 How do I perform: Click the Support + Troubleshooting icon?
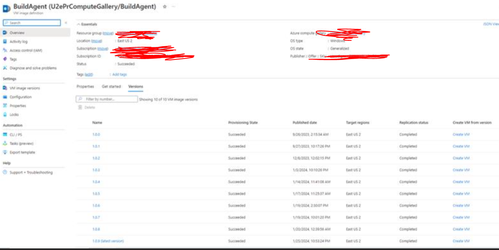[x=5, y=172]
